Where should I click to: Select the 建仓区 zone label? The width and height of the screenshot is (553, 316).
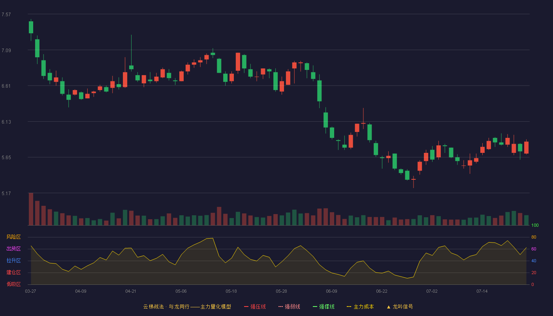(x=13, y=273)
